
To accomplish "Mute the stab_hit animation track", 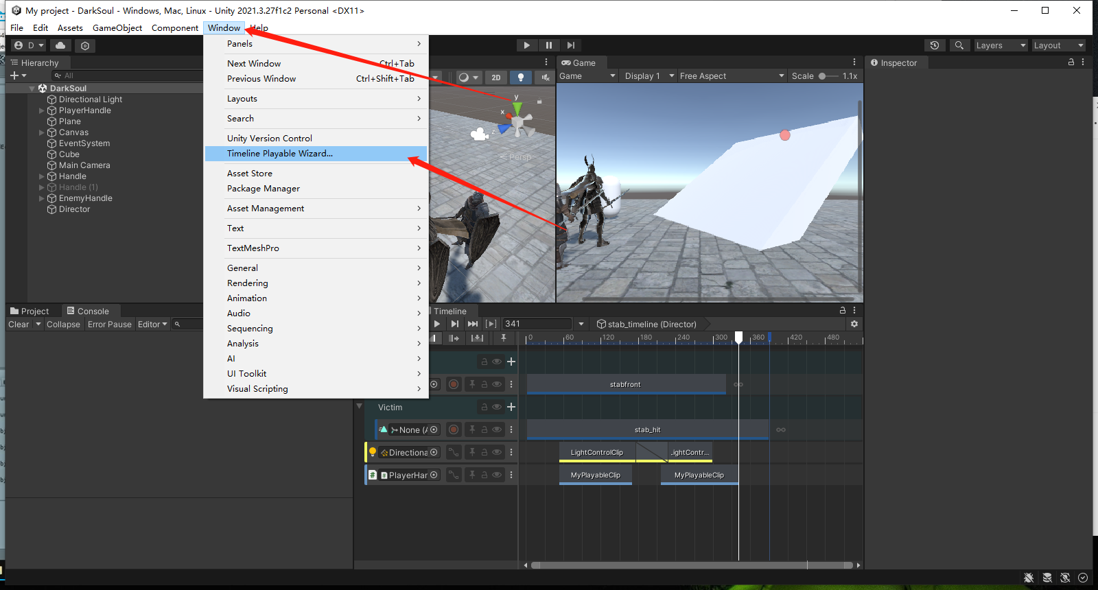I will click(x=497, y=429).
